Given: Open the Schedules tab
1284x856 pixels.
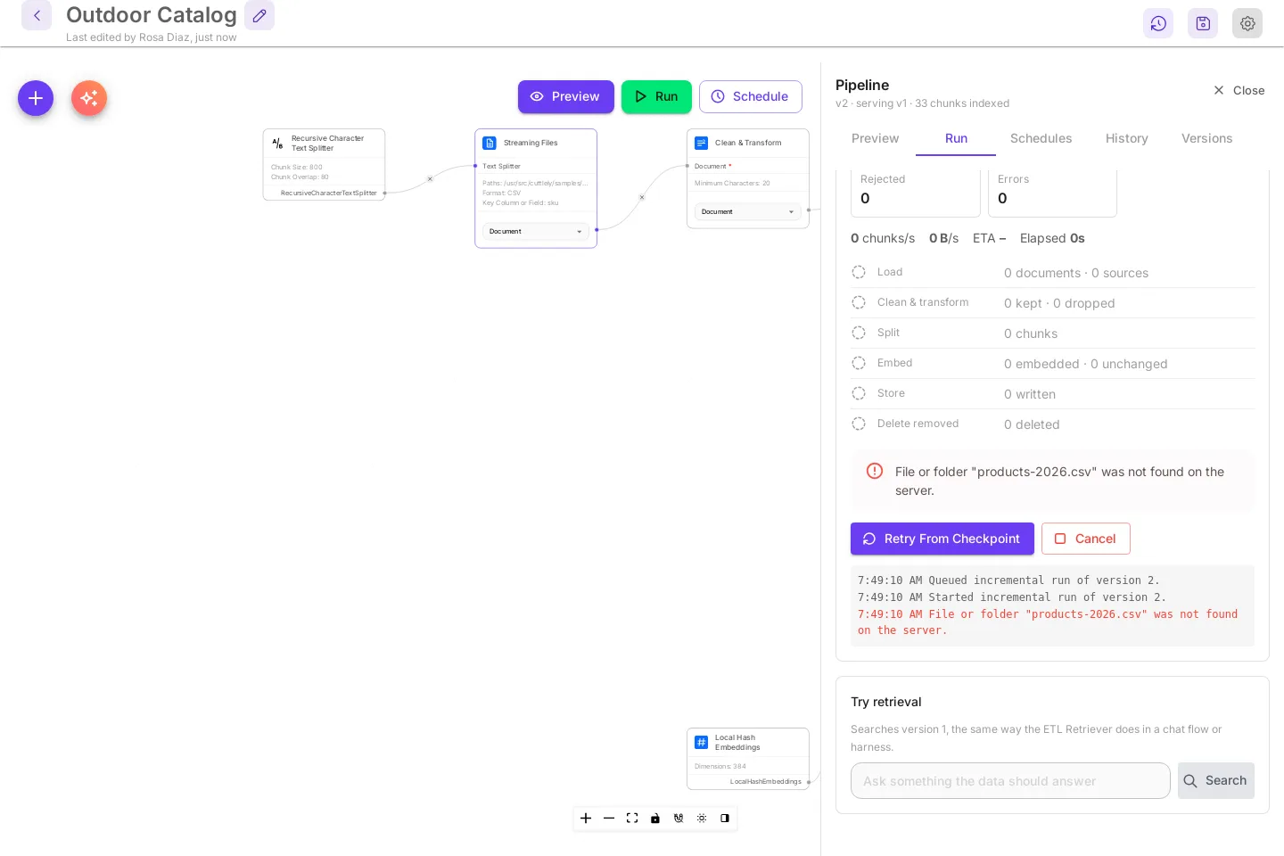Looking at the screenshot, I should tap(1041, 138).
